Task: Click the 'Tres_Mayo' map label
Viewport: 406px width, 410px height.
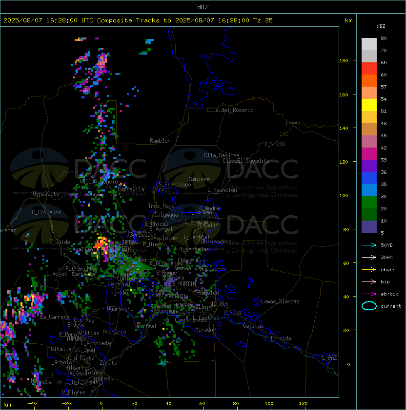Action: (x=161, y=206)
